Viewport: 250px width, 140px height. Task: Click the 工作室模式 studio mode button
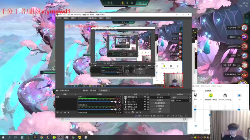(x=160, y=106)
